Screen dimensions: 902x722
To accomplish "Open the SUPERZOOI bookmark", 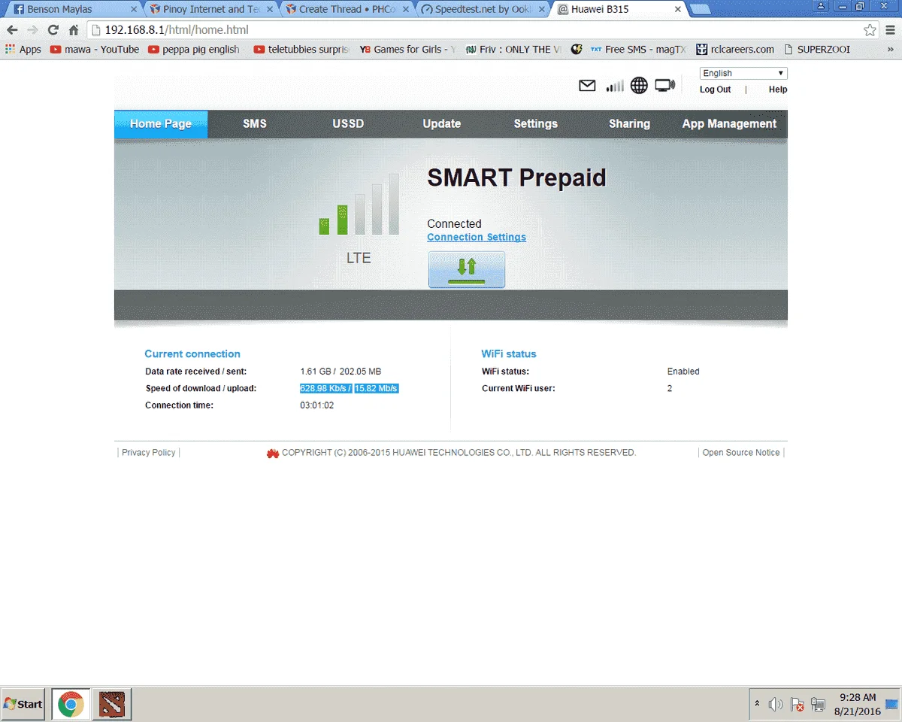I will [817, 49].
